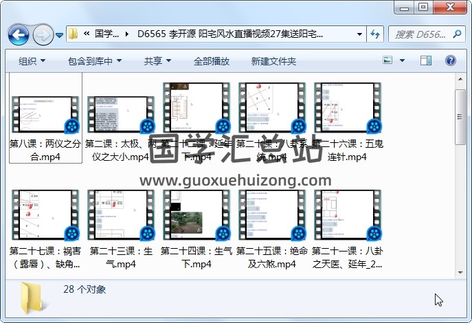The width and height of the screenshot is (472, 323).
Task: Close the Explorer window
Action: [450, 8]
